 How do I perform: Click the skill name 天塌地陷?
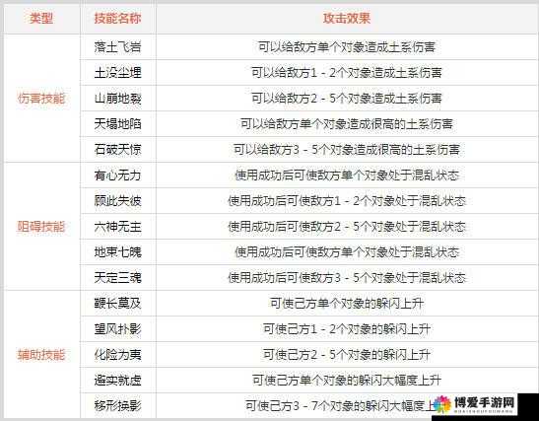[118, 124]
